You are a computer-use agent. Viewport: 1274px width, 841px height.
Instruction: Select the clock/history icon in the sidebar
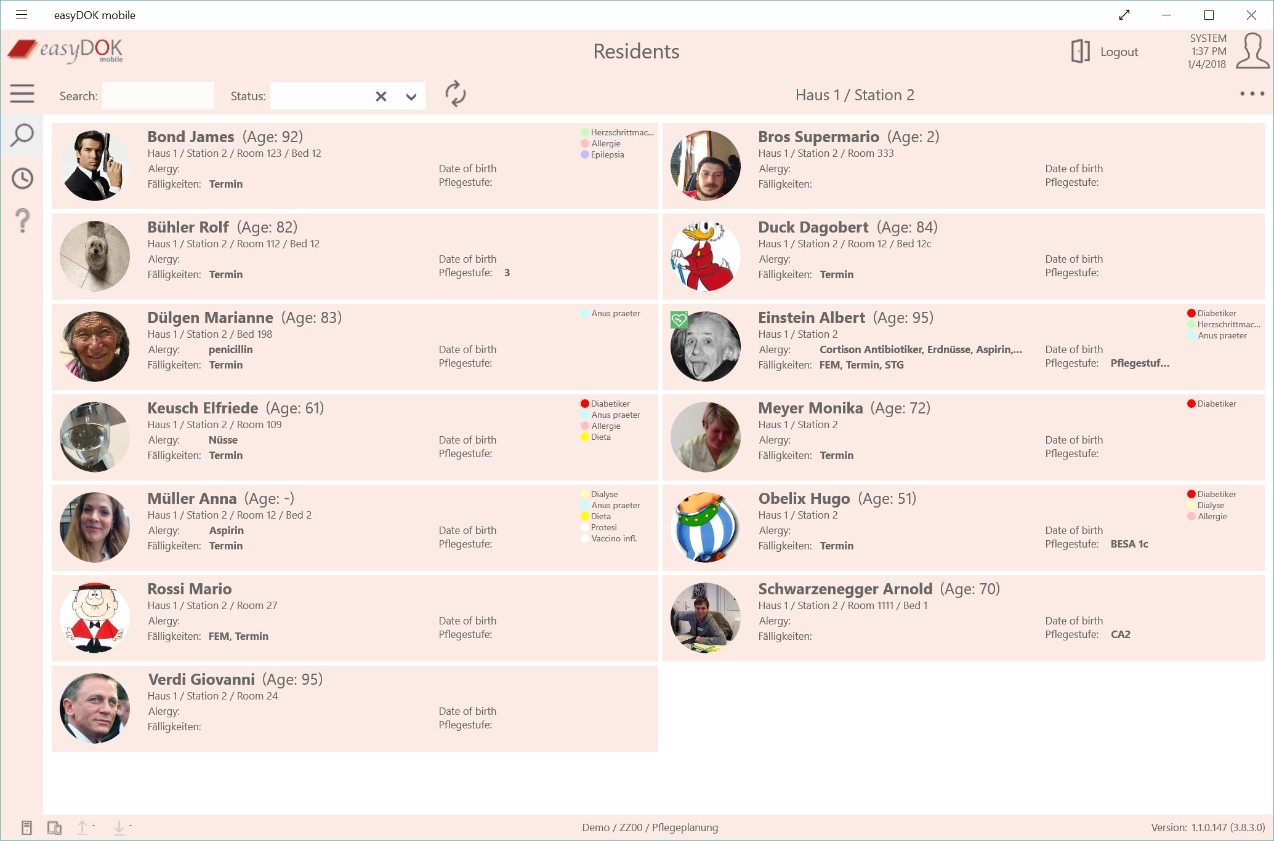pyautogui.click(x=22, y=179)
